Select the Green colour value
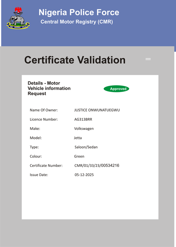 [79, 157]
